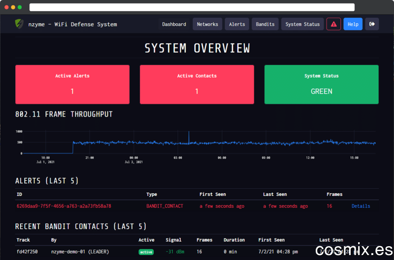This screenshot has height=260, width=394.
Task: Select the Active Contacts card
Action: [197, 84]
